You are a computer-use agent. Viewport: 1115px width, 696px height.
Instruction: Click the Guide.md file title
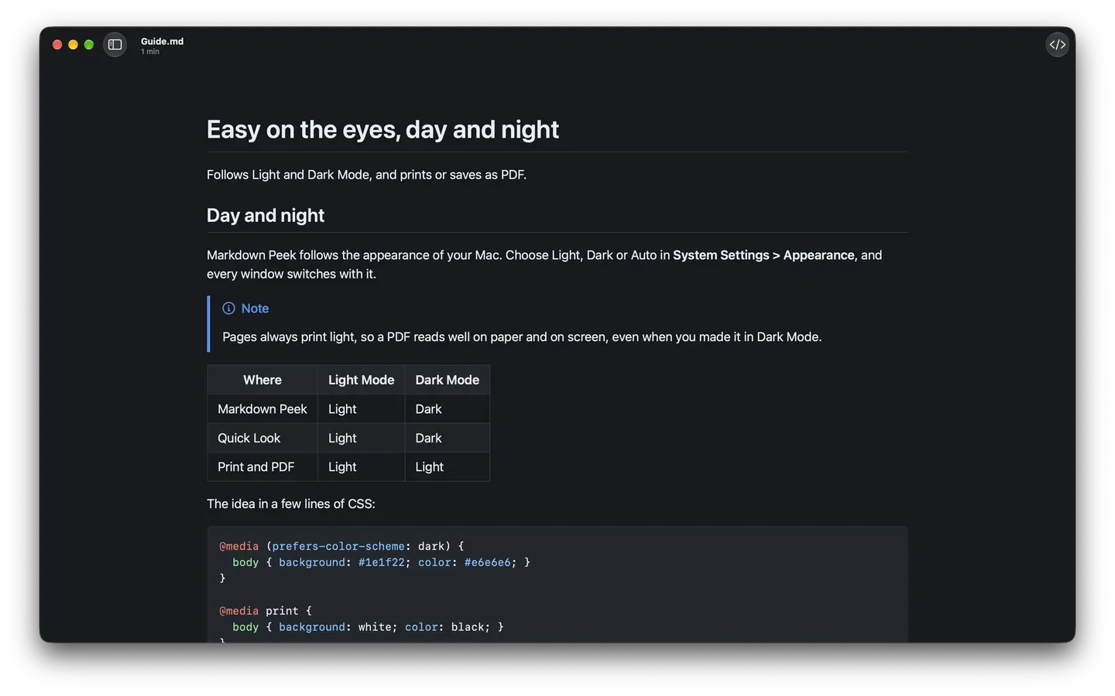click(162, 41)
